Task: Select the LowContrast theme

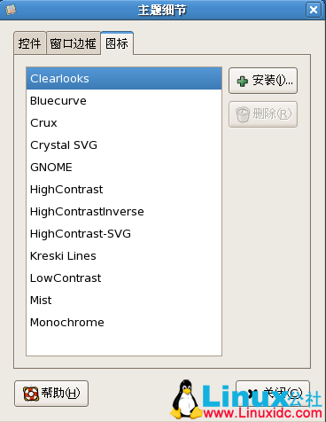Action: (124, 278)
